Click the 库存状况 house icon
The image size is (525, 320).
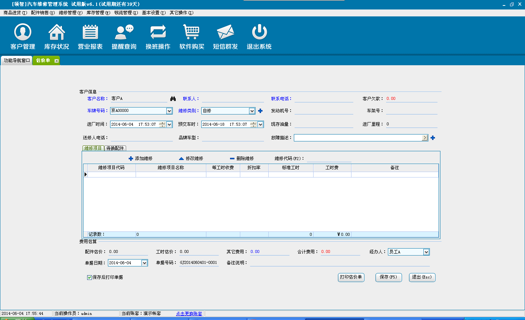tap(57, 32)
